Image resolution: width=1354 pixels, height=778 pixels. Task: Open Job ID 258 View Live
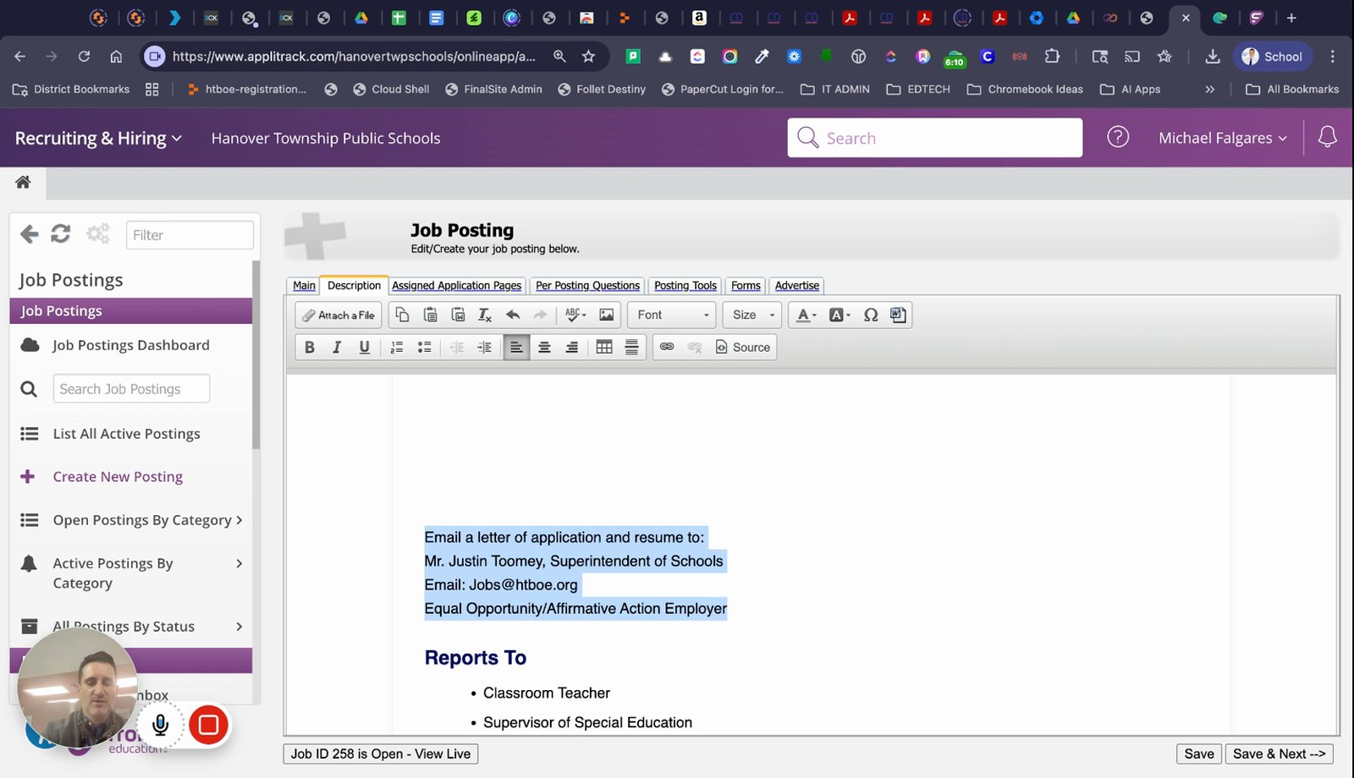381,753
